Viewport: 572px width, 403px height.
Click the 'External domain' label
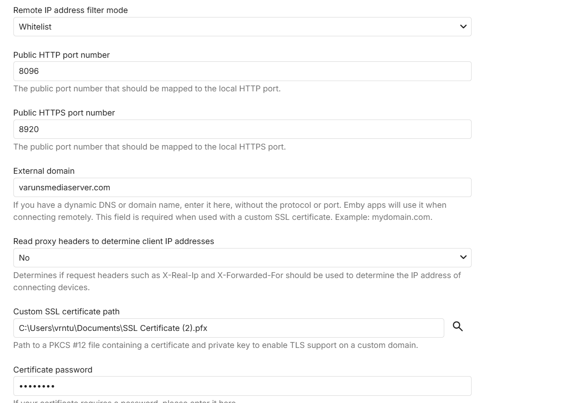click(x=44, y=171)
